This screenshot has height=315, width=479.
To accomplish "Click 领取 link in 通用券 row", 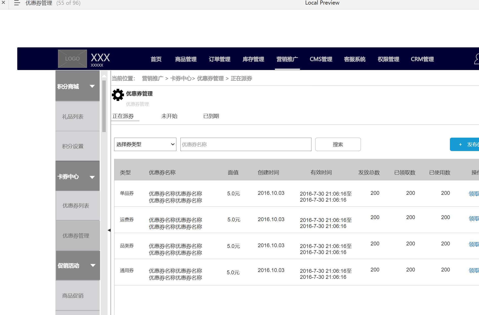I will click(x=474, y=270).
